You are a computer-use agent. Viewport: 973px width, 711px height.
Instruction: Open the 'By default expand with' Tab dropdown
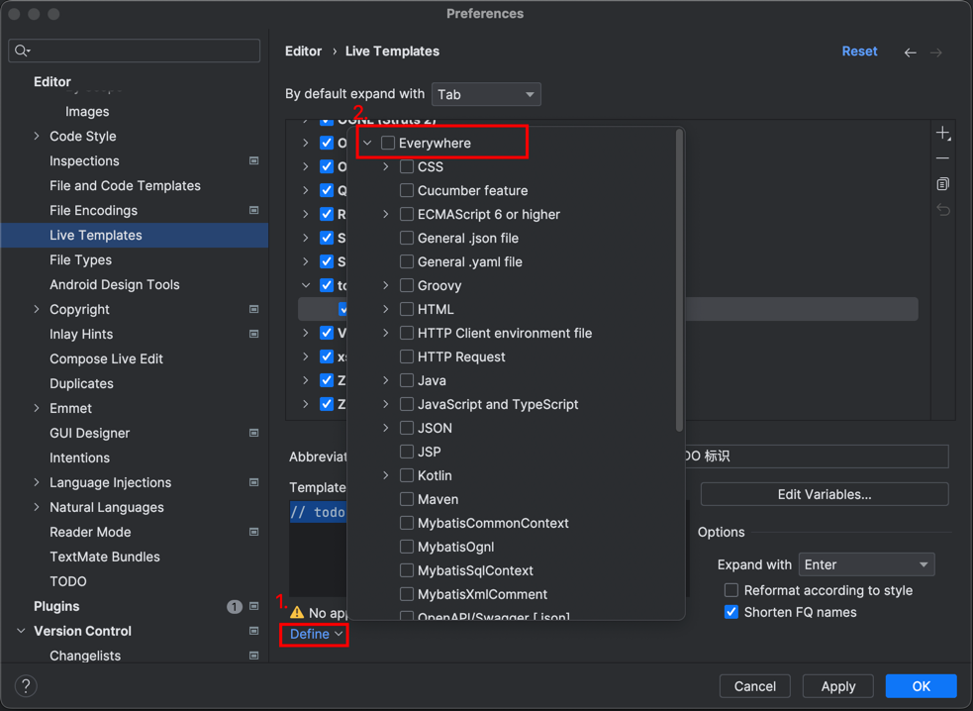tap(486, 94)
